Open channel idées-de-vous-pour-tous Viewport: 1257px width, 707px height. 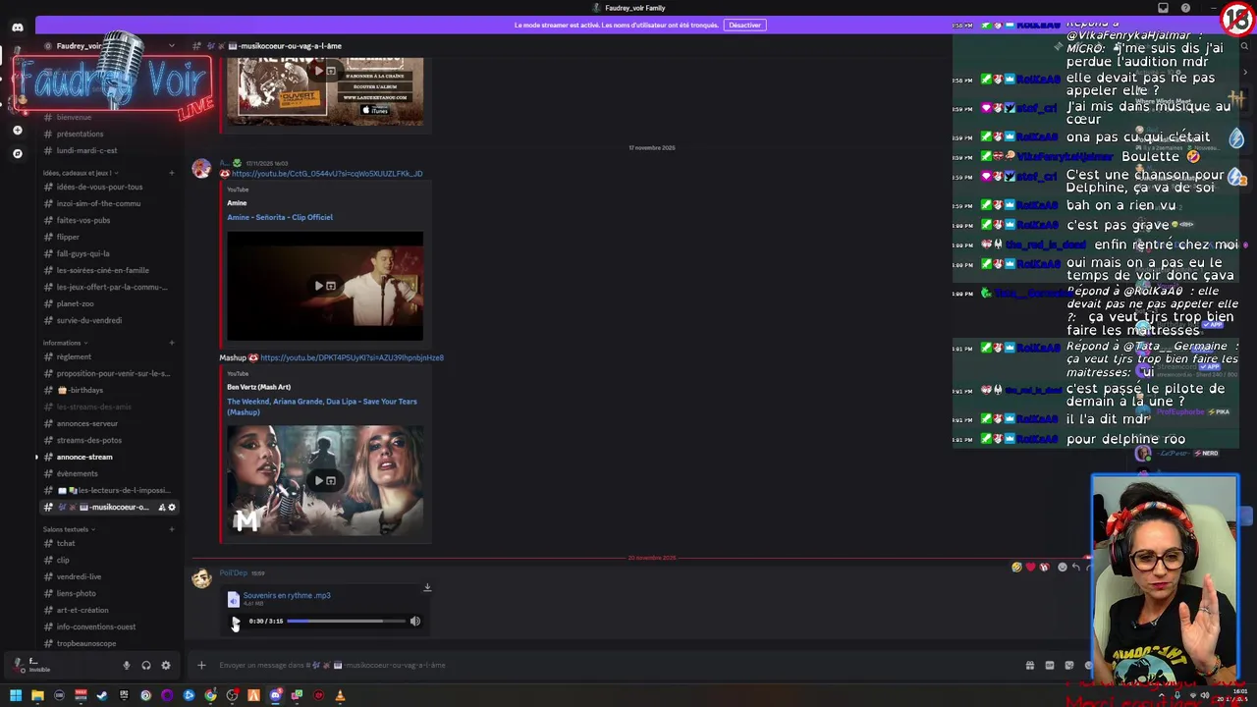tap(99, 187)
